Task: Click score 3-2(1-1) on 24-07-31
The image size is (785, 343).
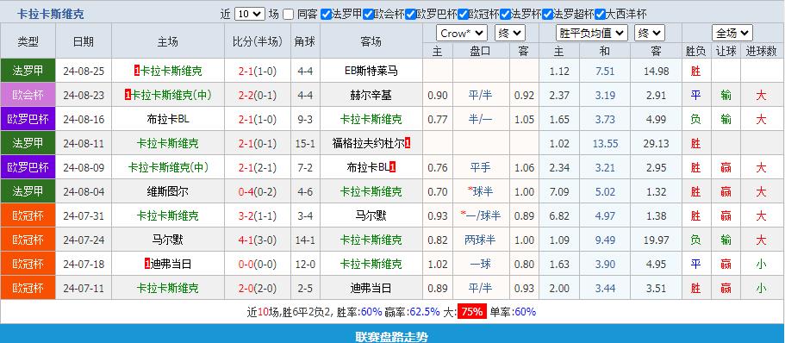Action: click(x=258, y=215)
